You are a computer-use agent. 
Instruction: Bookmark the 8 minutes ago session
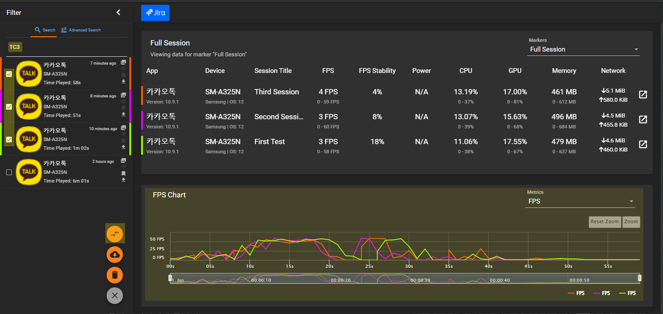123,108
